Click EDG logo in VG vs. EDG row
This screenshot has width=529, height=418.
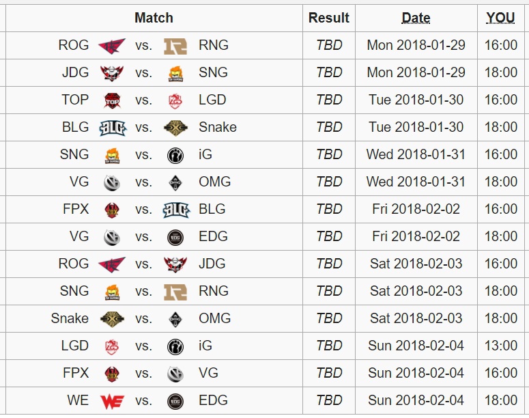click(175, 238)
